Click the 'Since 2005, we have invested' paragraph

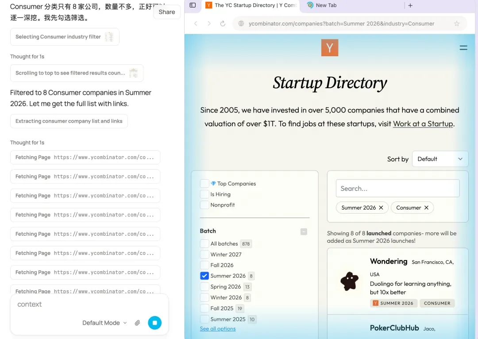[x=330, y=117]
